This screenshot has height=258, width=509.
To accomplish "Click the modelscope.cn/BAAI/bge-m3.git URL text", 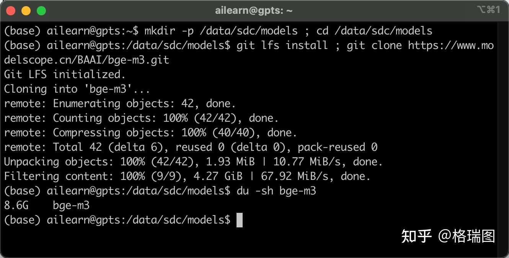I will click(x=86, y=60).
